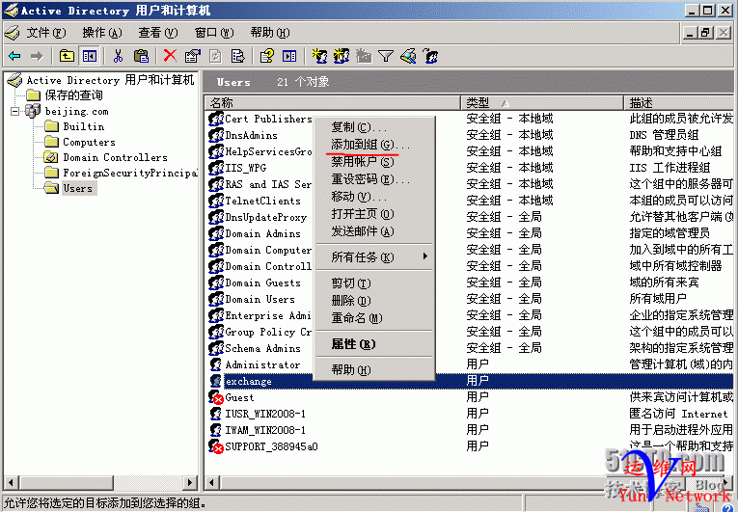This screenshot has width=738, height=512.
Task: Choose 移动(V)... in context menu
Action: (374, 197)
